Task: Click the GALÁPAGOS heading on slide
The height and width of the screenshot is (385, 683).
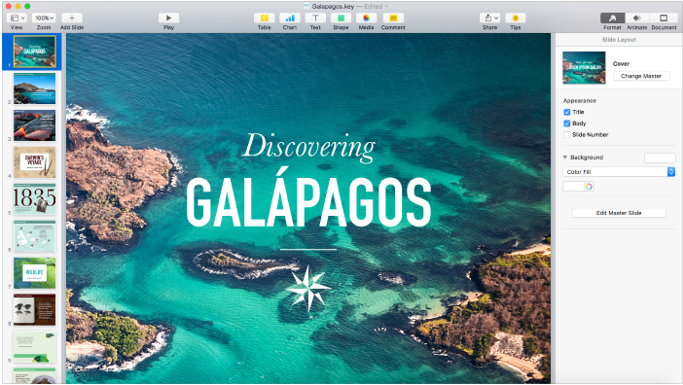Action: tap(308, 198)
